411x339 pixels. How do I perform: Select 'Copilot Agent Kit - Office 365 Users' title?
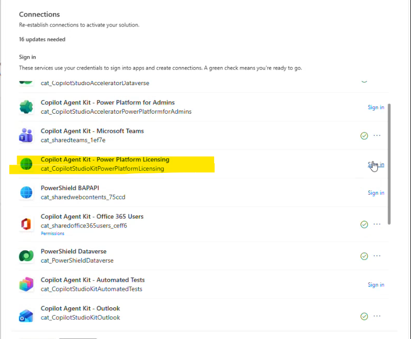pyautogui.click(x=92, y=216)
